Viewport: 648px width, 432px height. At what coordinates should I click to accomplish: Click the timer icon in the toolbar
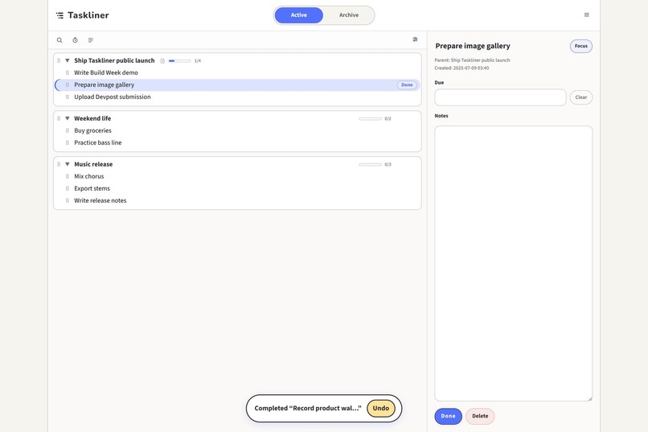coord(76,40)
